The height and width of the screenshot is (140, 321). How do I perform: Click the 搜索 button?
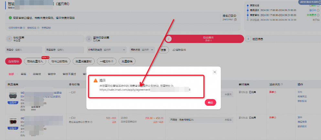163,50
